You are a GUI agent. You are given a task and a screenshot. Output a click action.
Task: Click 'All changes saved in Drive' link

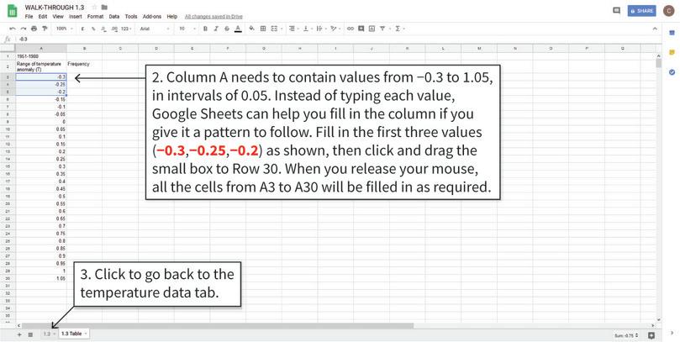(x=213, y=17)
